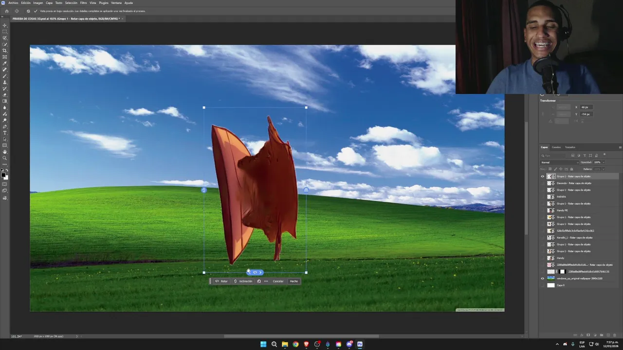Viewport: 623px width, 350px height.
Task: Select the Eyedropper tool
Action: pos(5,63)
